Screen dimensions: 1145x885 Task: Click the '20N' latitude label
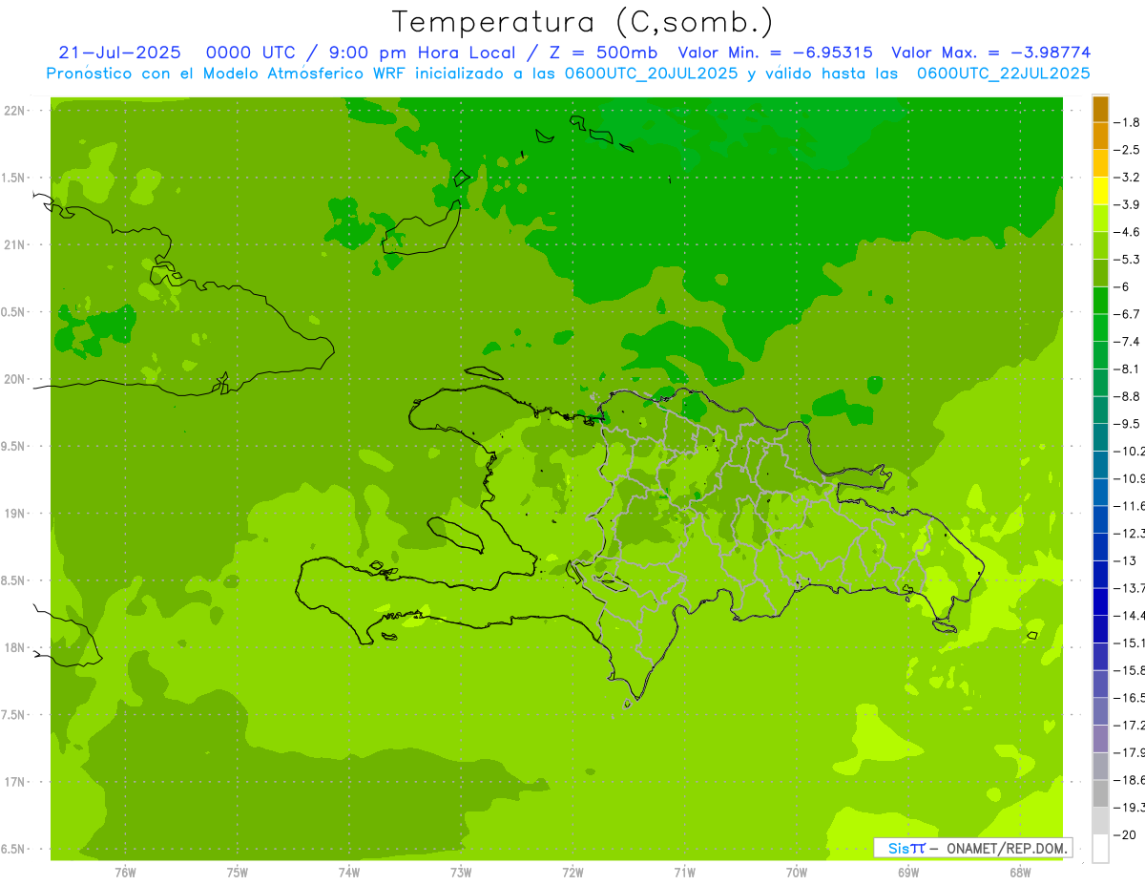point(14,379)
